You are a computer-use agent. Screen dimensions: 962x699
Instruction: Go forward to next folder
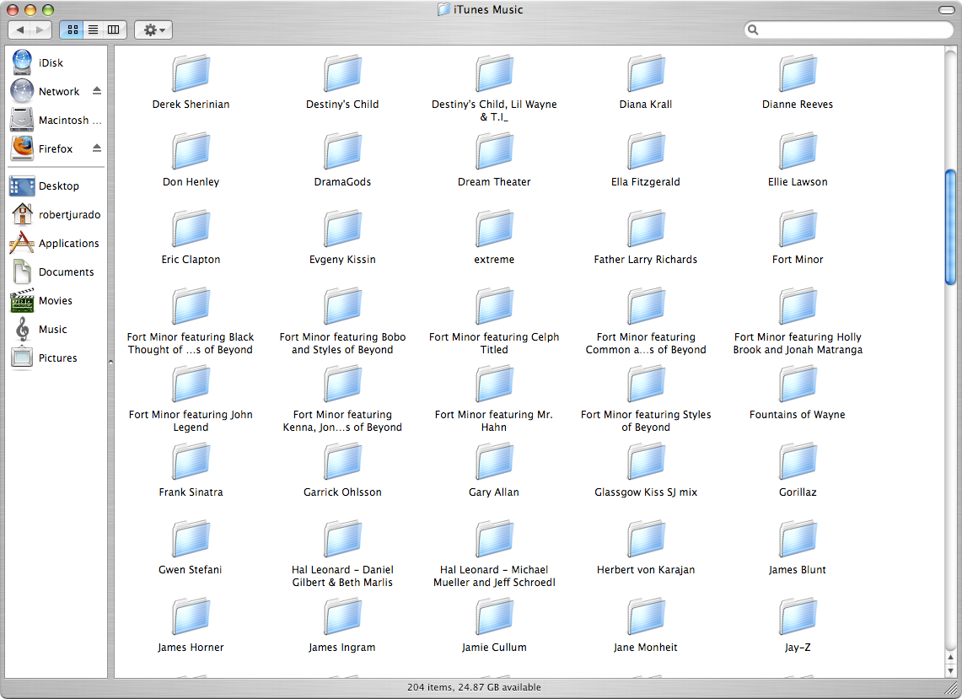(x=40, y=30)
